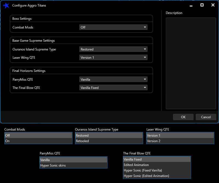
Task: Click inside the Description panel
Action: 191,63
